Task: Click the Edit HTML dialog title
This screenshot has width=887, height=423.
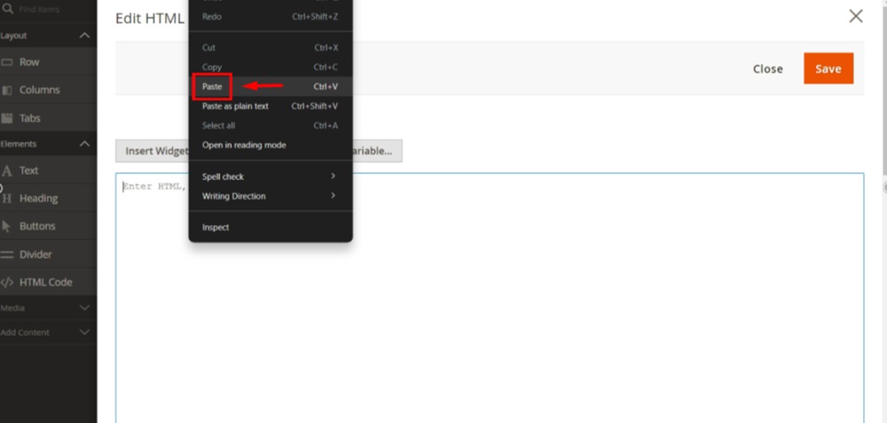Action: [150, 18]
